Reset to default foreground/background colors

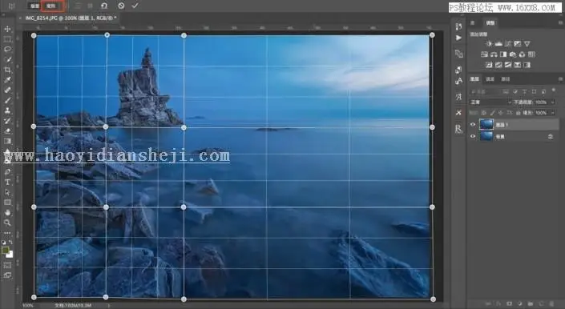(4, 243)
